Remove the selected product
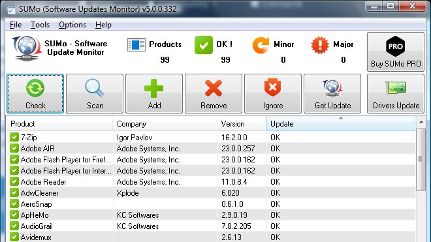The image size is (431, 242). click(214, 93)
